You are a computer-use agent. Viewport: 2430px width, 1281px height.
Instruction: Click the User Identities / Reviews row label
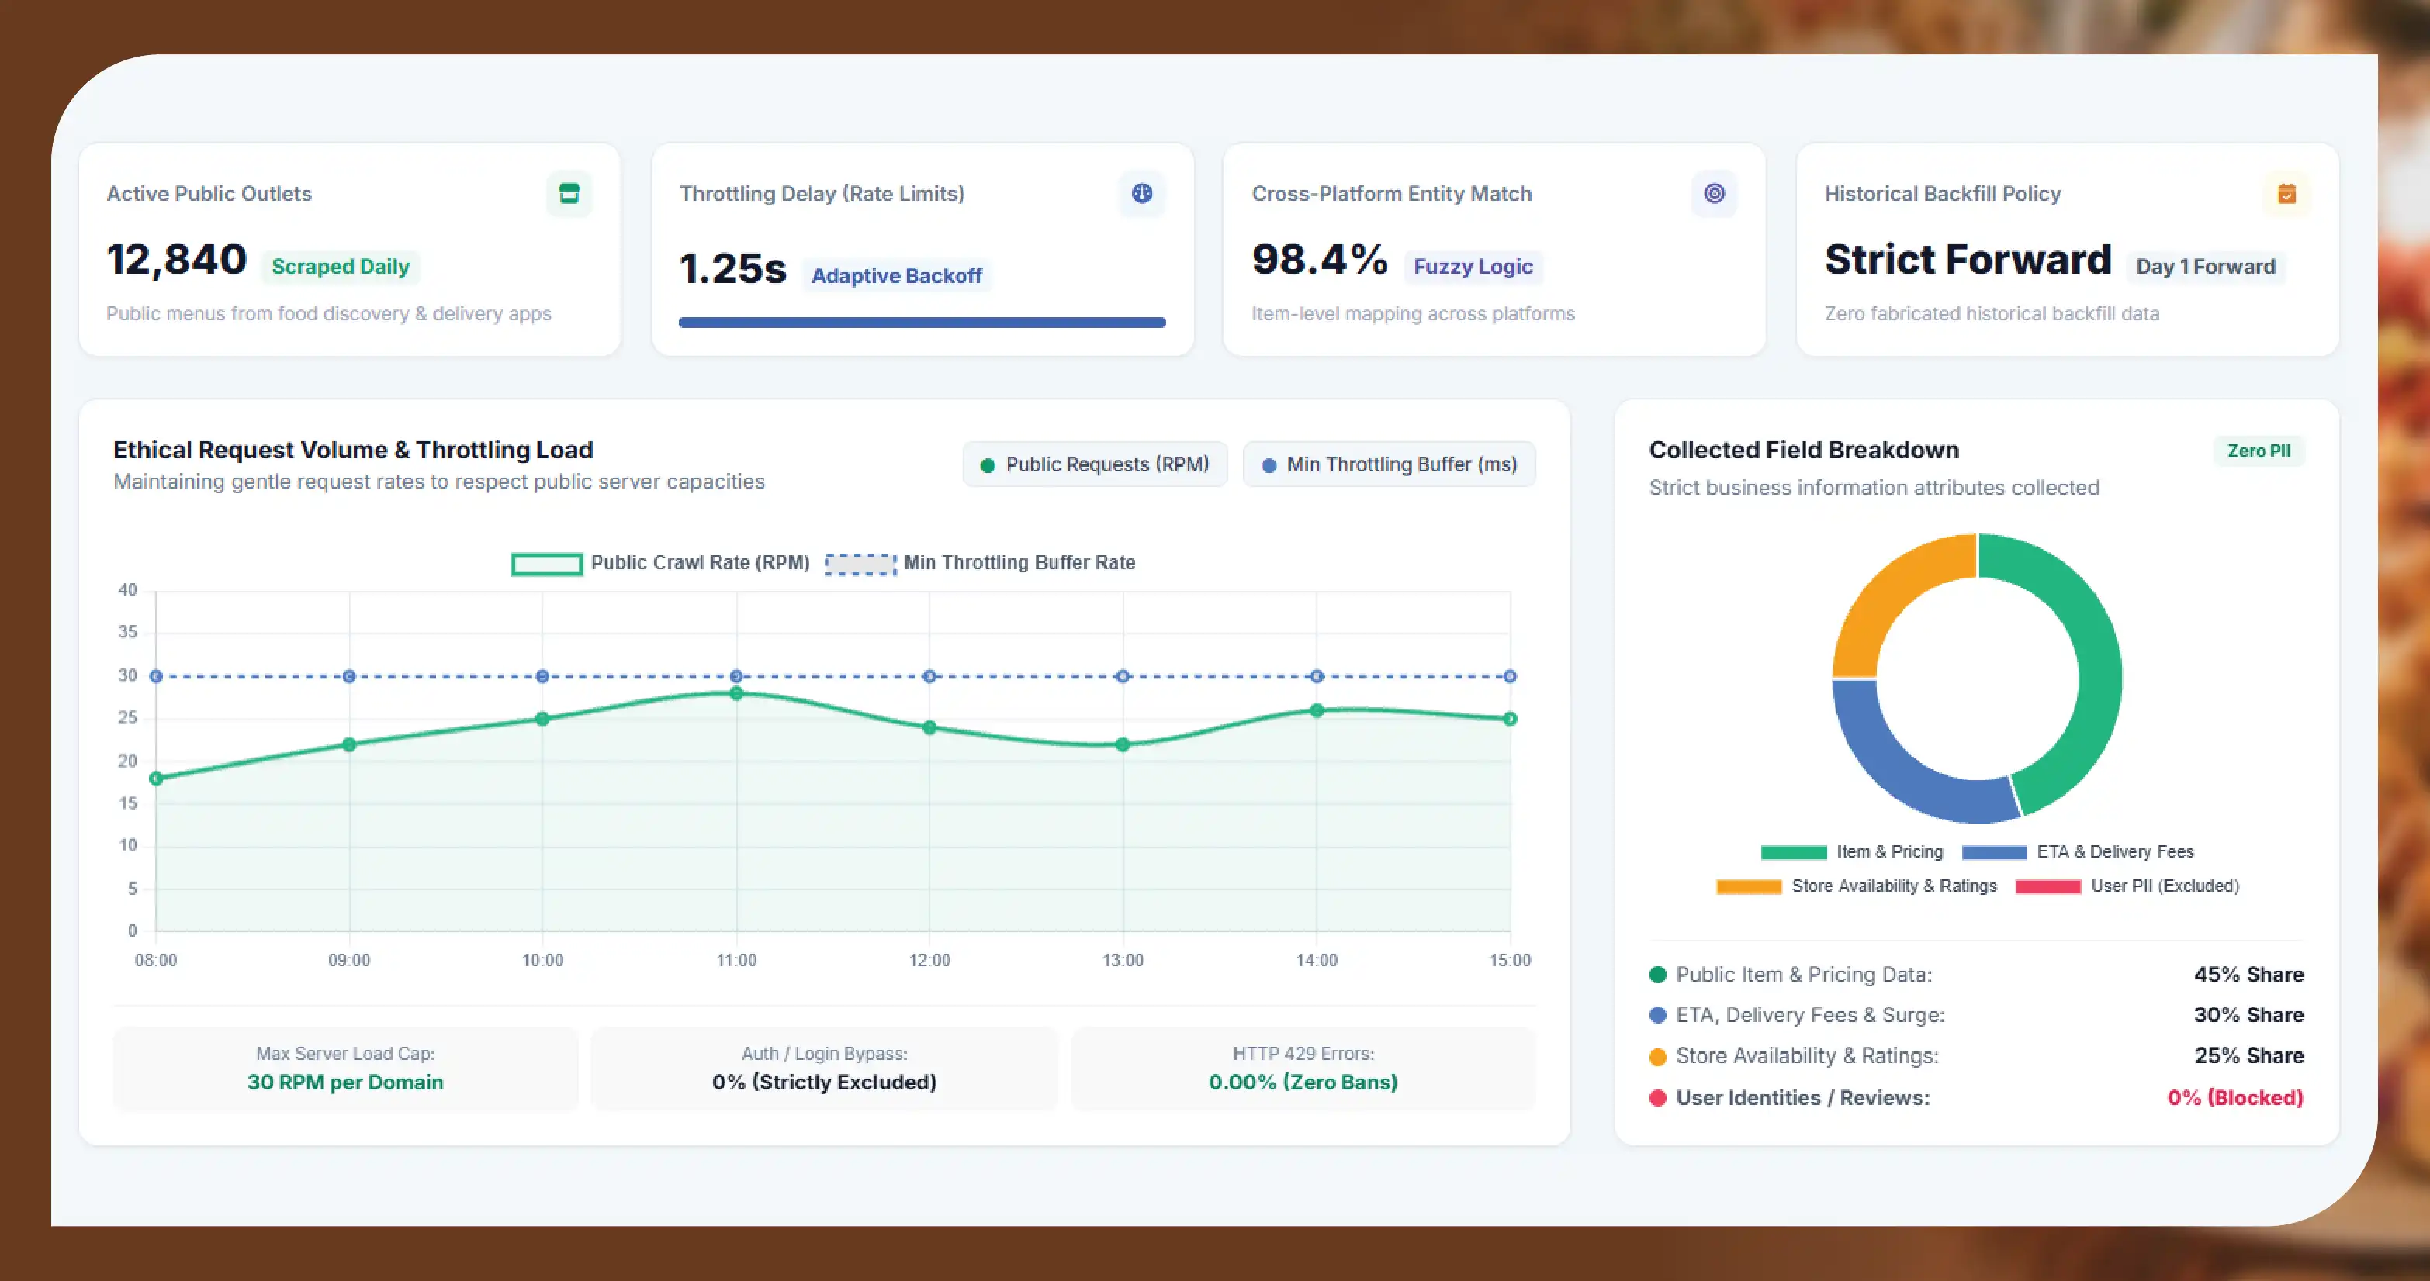(1802, 1098)
